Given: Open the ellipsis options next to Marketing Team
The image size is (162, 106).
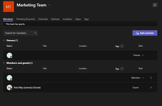Looking at the screenshot, I should (x=49, y=5).
